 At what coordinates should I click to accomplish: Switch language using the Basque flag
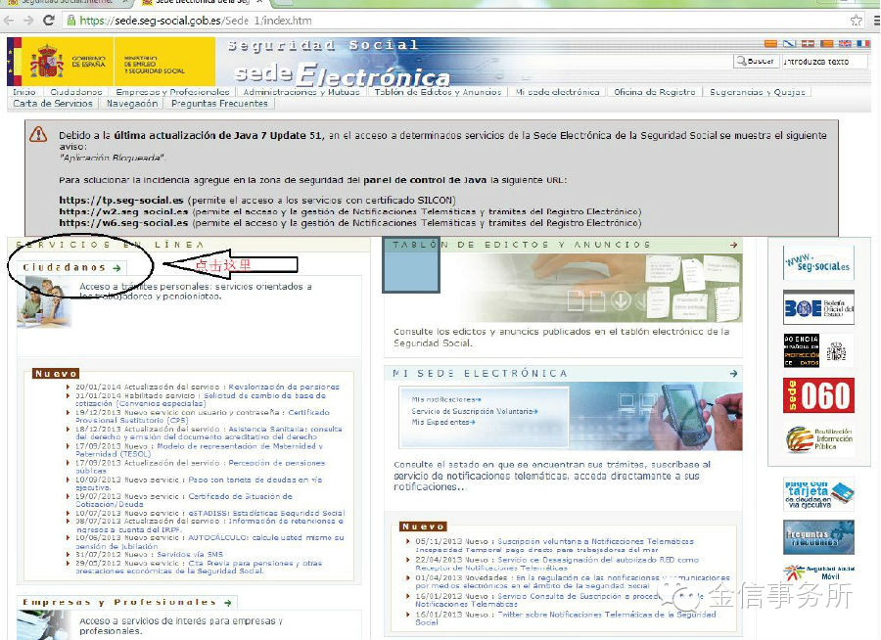click(808, 43)
